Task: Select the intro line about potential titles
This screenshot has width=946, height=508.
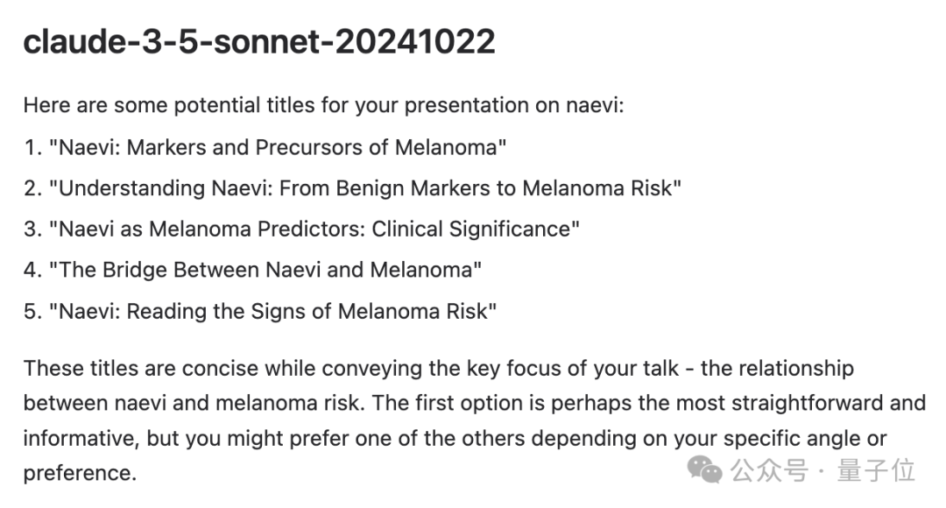Action: tap(324, 105)
